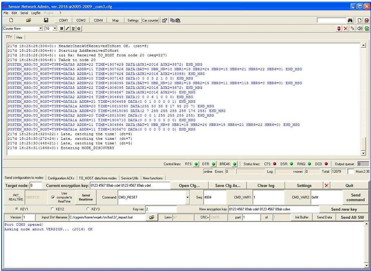Click the red X icon in format toolbar
The height and width of the screenshot is (271, 371).
click(x=346, y=29)
